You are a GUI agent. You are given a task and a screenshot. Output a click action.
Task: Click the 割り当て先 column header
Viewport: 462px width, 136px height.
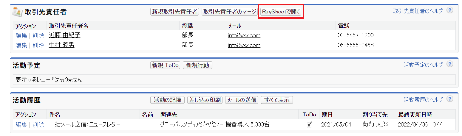375,115
